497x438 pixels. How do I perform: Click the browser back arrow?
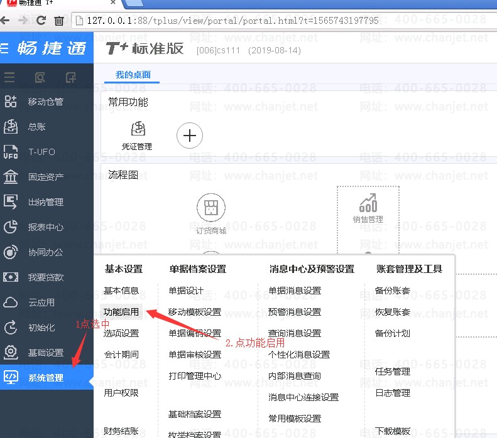pyautogui.click(x=4, y=21)
